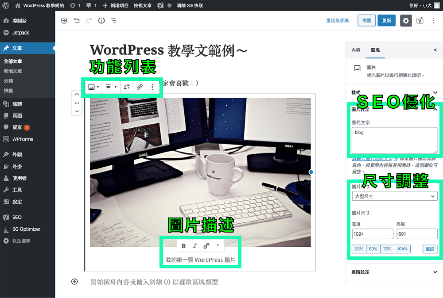
Task: Set image size to 25%
Action: click(x=359, y=249)
